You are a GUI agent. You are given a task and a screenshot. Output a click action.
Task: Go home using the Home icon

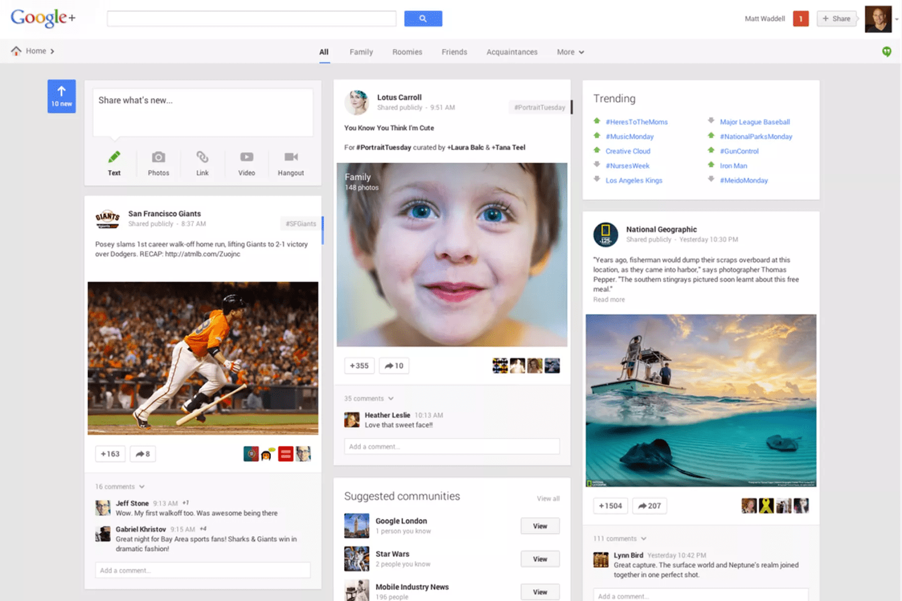tap(16, 50)
